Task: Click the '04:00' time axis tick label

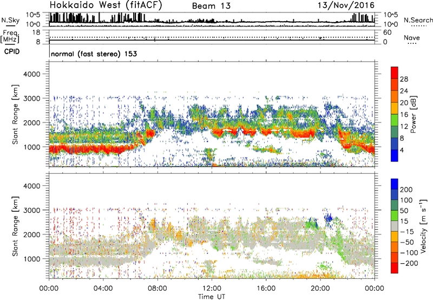Action: pos(103,289)
